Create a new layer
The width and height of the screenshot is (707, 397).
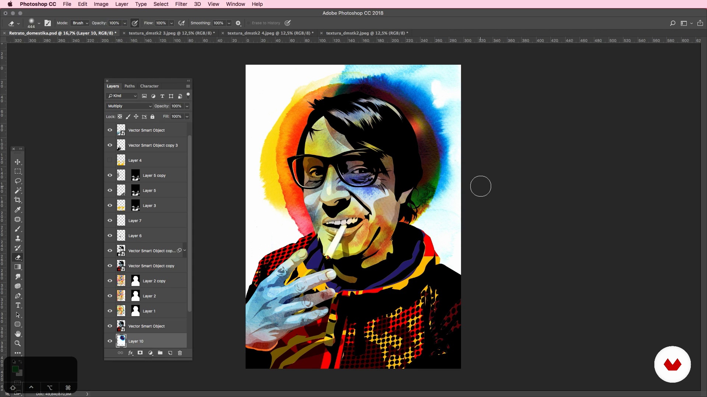click(170, 353)
